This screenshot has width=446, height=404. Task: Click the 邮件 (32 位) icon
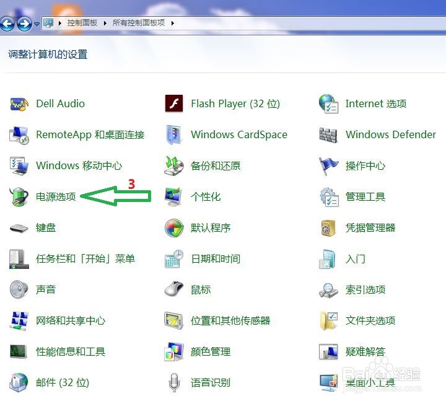(x=19, y=383)
